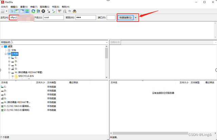Screen dimensions: 217x140
Task: Open the 文件(F) menu
Action: [4, 7]
